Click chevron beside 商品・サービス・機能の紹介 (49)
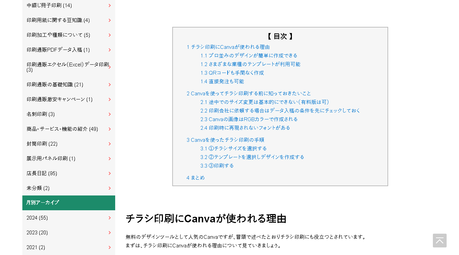 tap(110, 129)
